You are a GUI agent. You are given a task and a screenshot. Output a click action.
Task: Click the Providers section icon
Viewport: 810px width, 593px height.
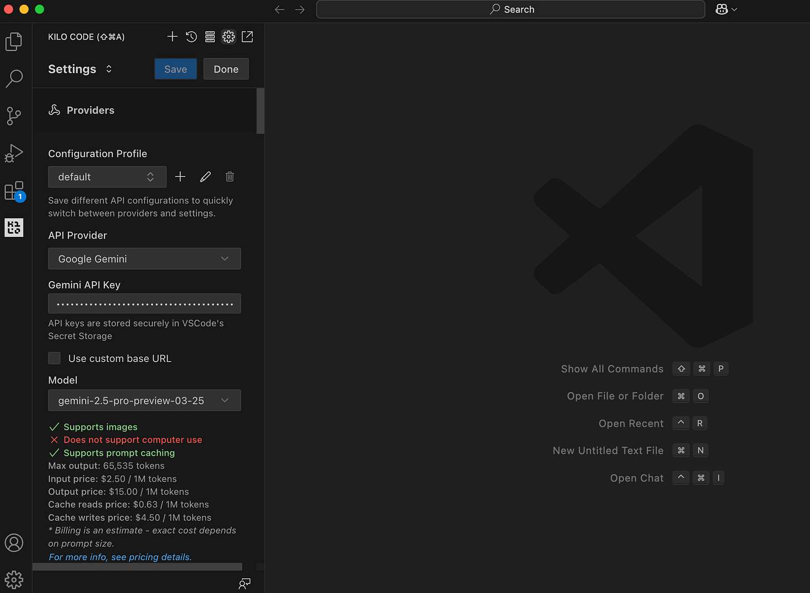pyautogui.click(x=54, y=110)
